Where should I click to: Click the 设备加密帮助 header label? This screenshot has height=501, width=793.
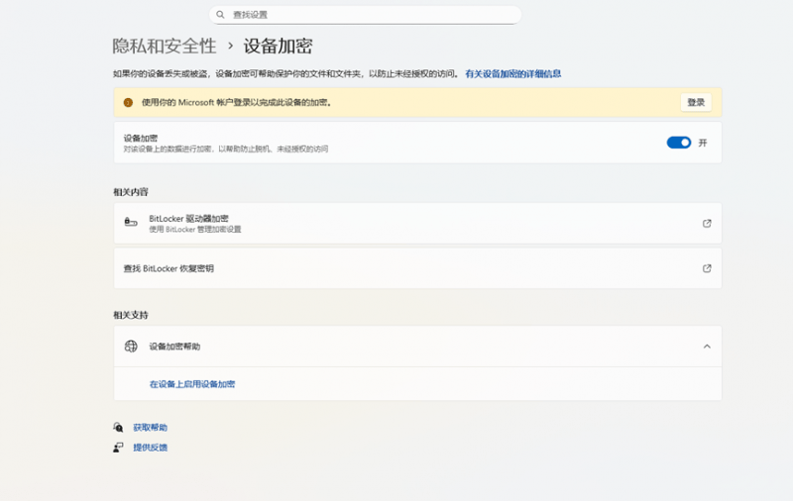(x=174, y=347)
